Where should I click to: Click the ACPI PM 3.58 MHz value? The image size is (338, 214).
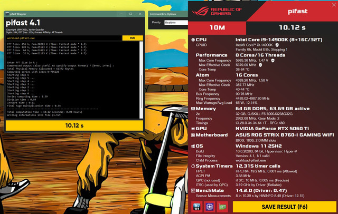(x=243, y=176)
